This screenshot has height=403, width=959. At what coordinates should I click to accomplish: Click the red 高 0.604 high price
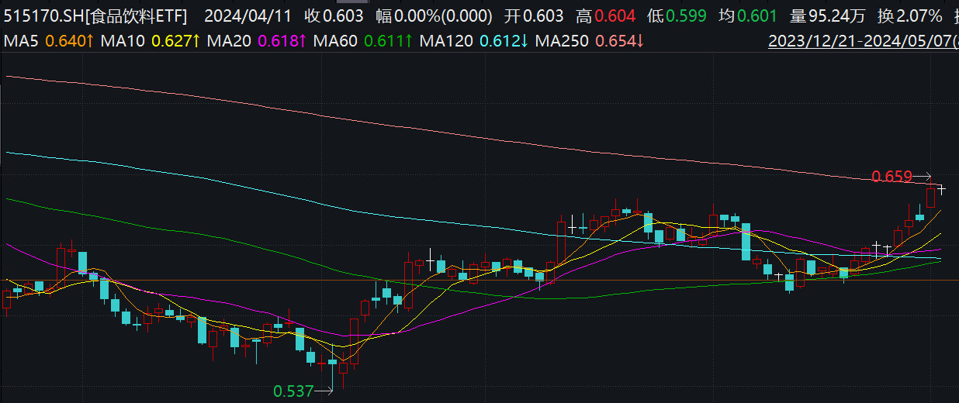[606, 16]
